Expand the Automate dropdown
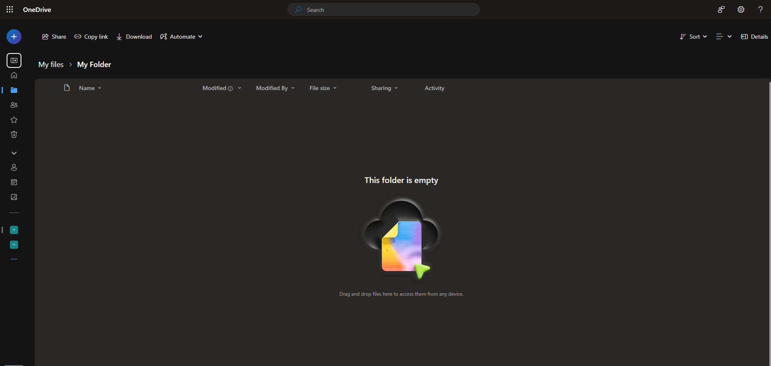The width and height of the screenshot is (771, 366). (182, 37)
